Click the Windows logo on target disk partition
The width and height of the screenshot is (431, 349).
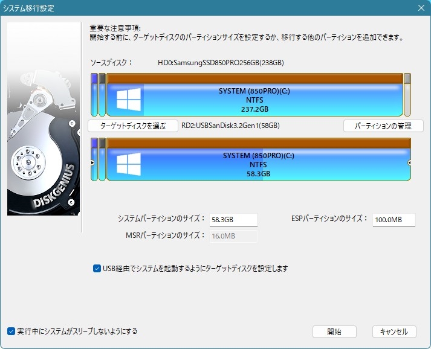point(129,164)
